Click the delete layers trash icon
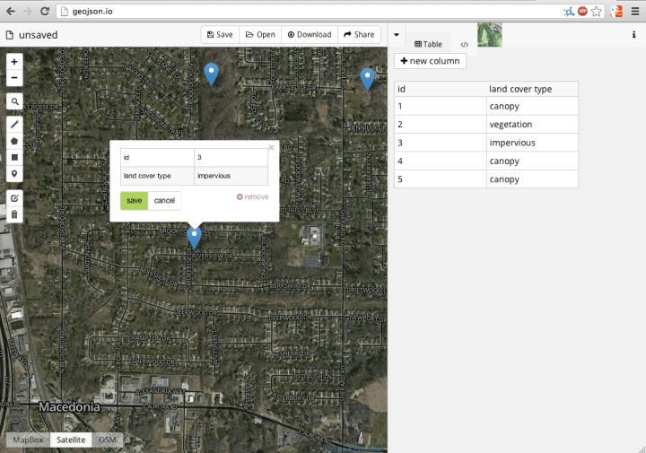The image size is (646, 453). [14, 214]
